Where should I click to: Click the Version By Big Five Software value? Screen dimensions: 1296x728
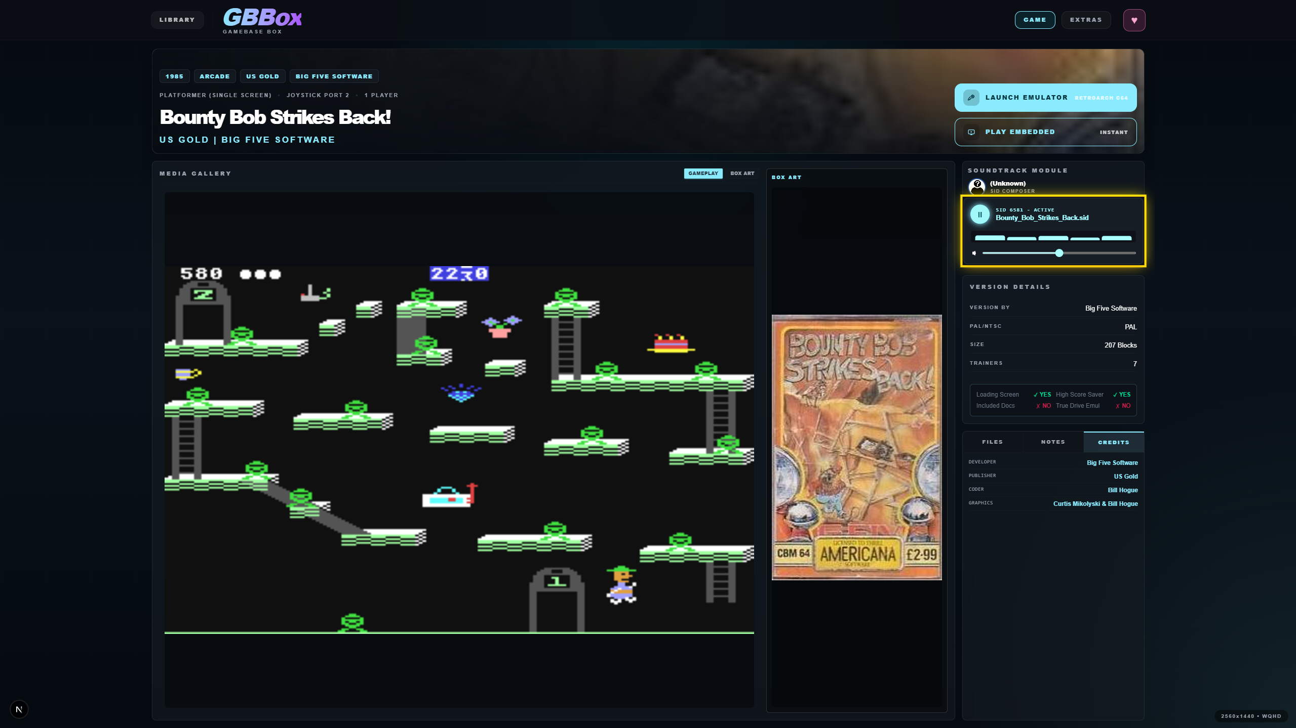pos(1111,308)
